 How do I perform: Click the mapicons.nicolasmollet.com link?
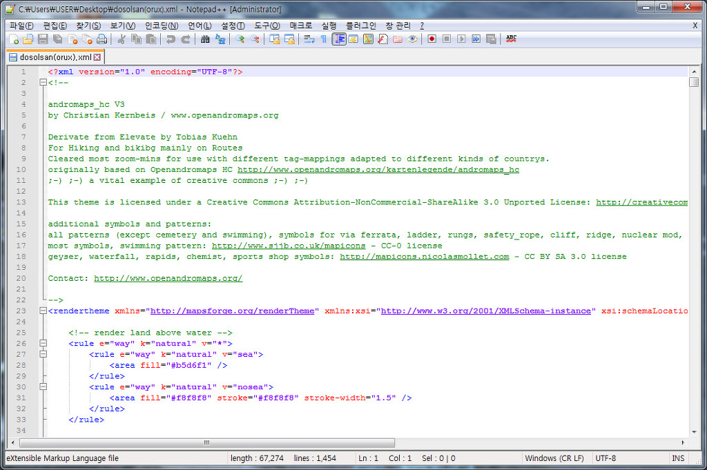[x=424, y=257]
